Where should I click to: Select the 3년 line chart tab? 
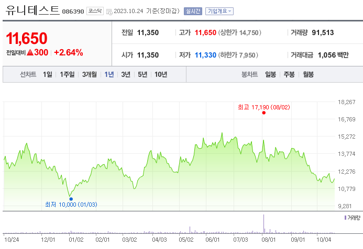126,74
